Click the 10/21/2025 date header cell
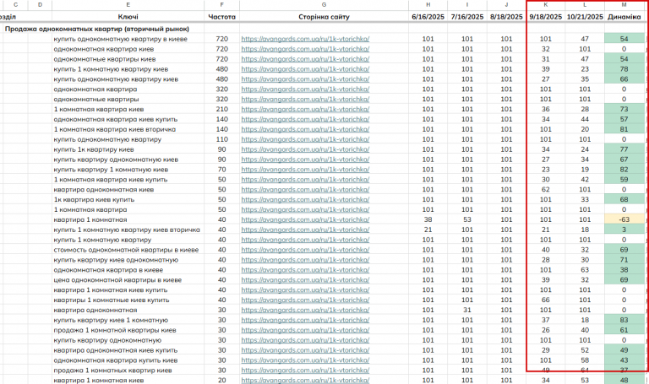The width and height of the screenshot is (649, 384). pyautogui.click(x=585, y=17)
